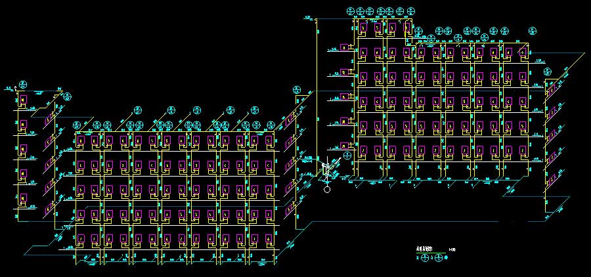Select the riser tag circle above the far-right angled stack

pos(547,72)
